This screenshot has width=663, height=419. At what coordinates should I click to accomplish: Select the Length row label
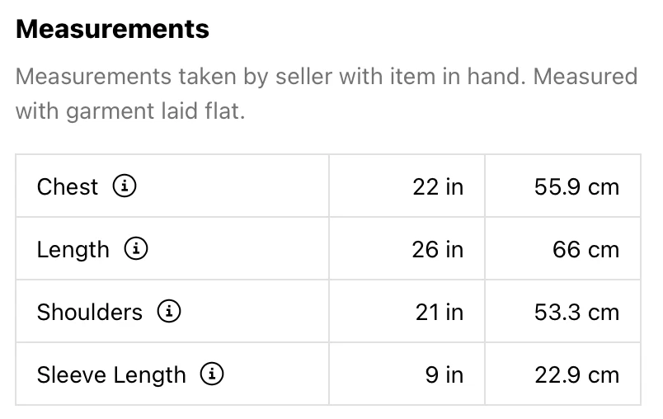[73, 249]
